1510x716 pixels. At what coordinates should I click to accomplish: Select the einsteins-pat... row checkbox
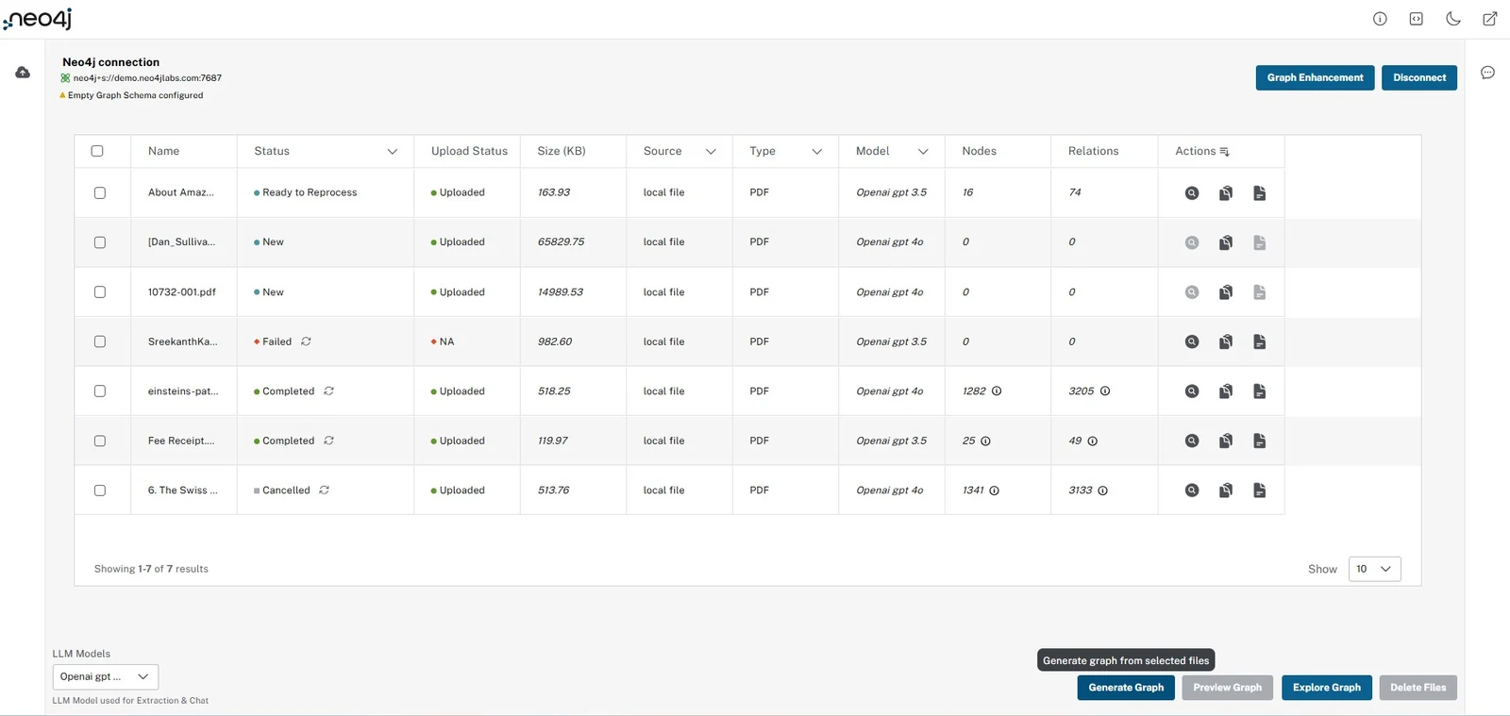pos(100,391)
